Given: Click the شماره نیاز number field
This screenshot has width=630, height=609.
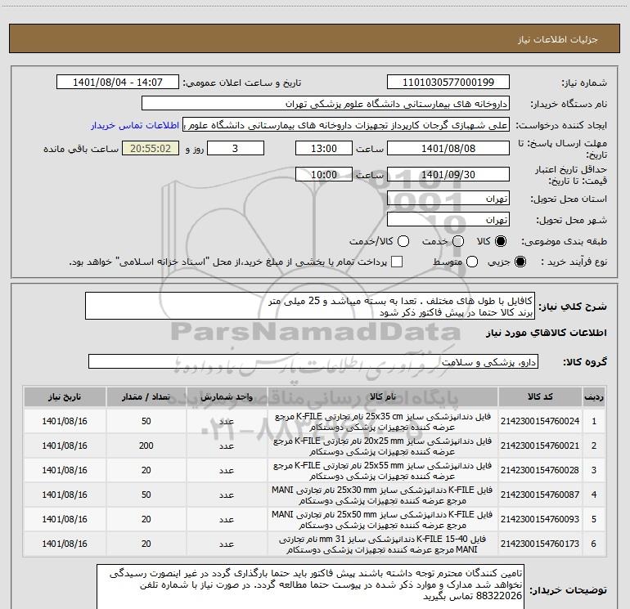Looking at the screenshot, I should point(448,83).
